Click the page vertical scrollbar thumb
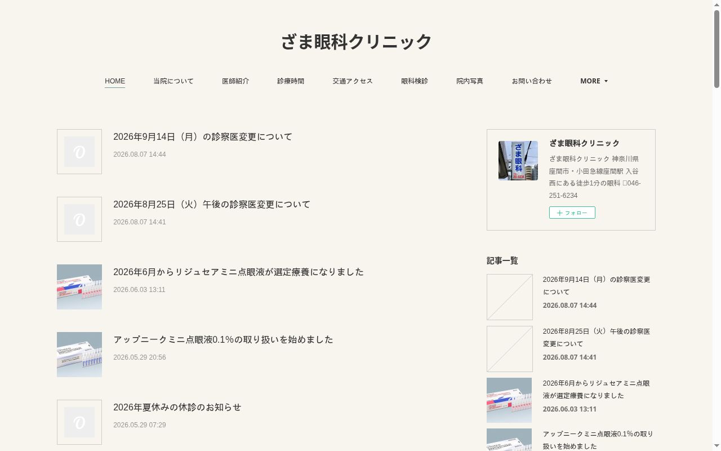 [x=716, y=48]
